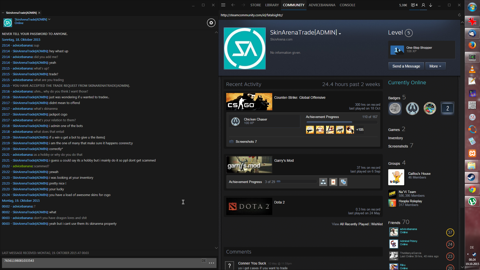The width and height of the screenshot is (480, 270).
Task: Open the downloads arrow icon
Action: click(x=431, y=5)
